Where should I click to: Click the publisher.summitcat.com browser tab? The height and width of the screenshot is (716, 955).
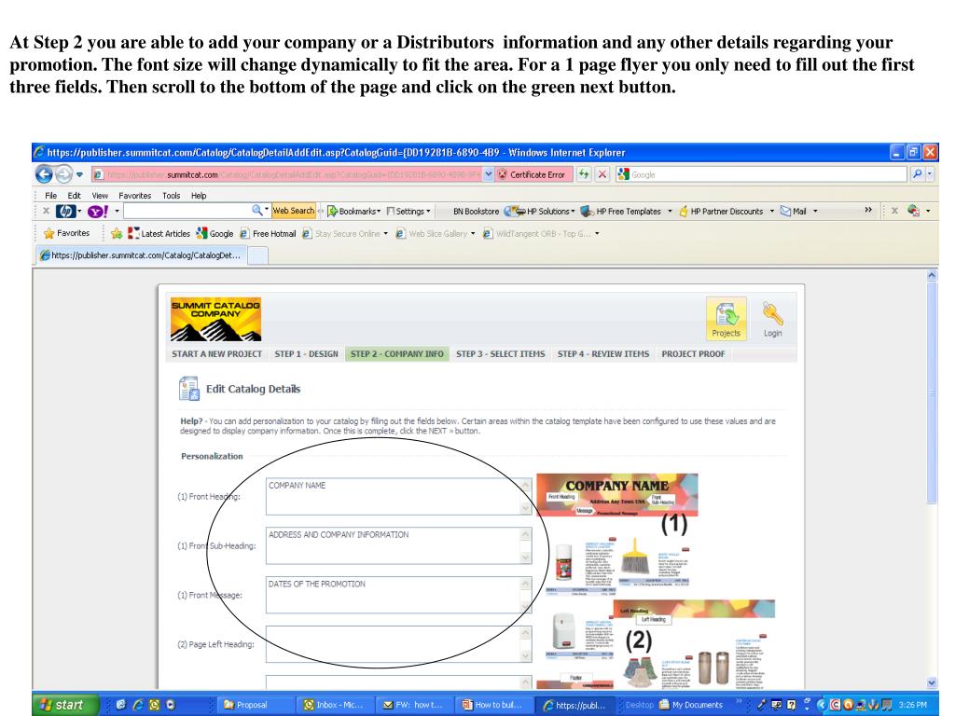point(142,255)
